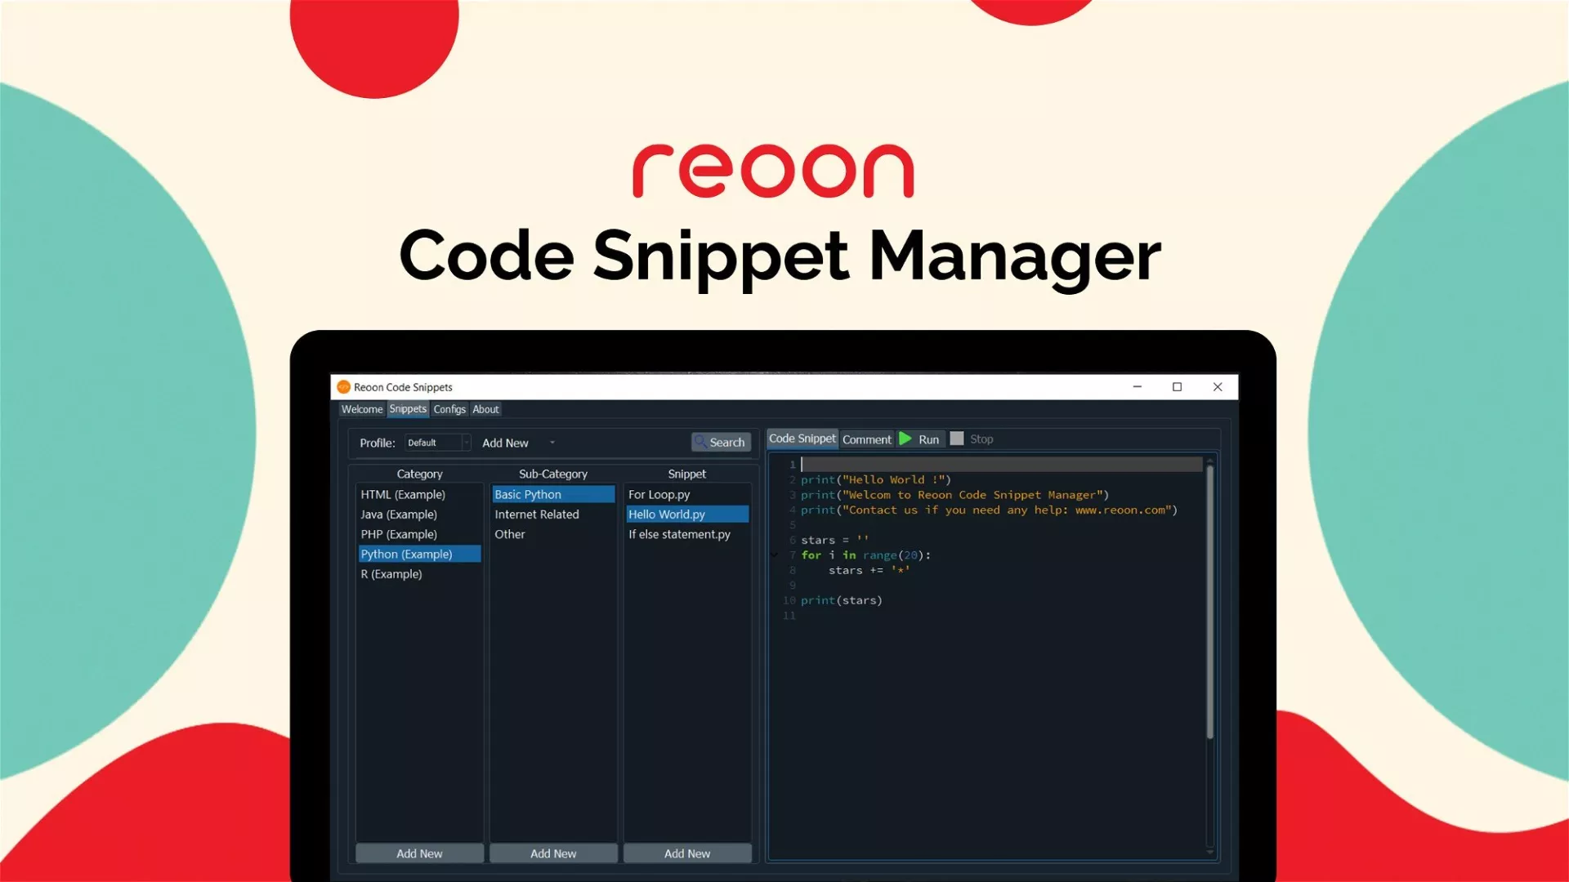Screen dimensions: 1569x882
Task: Open the For Loop.py snippet
Action: click(659, 495)
